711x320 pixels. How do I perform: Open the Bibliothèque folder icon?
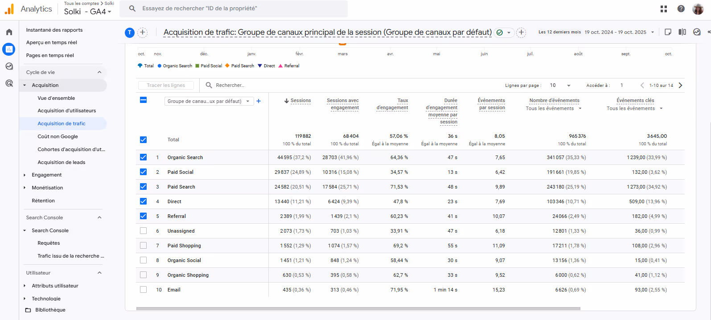[28, 310]
